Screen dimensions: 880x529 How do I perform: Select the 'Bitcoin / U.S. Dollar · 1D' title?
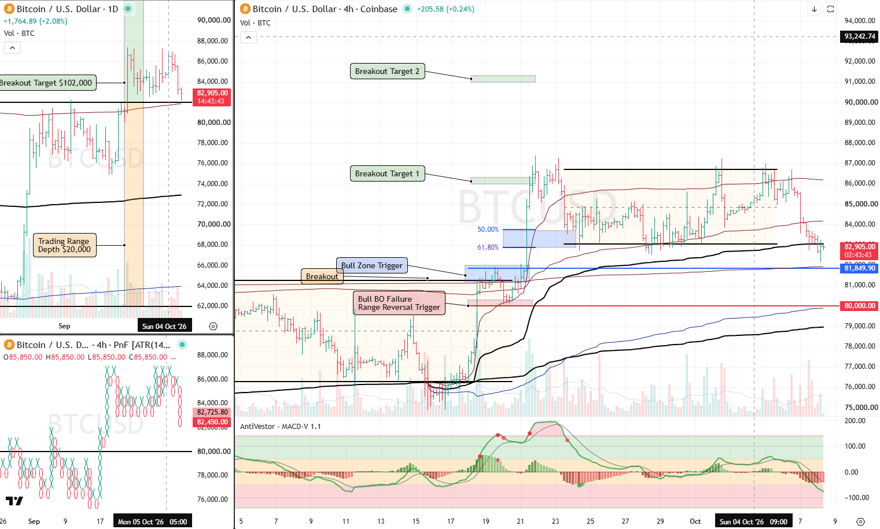[x=67, y=9]
